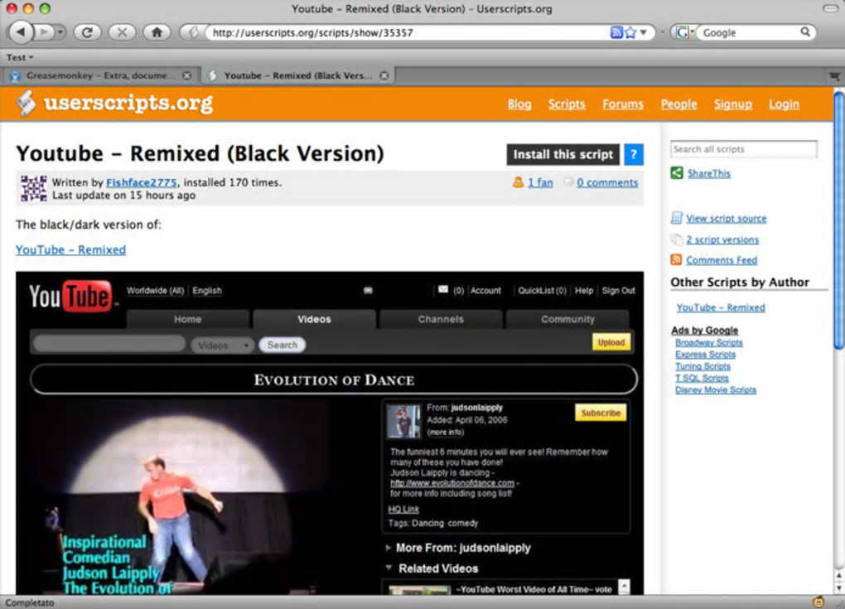Image resolution: width=845 pixels, height=609 pixels.
Task: Click the page vertical scrollbar thumb
Action: [x=838, y=220]
